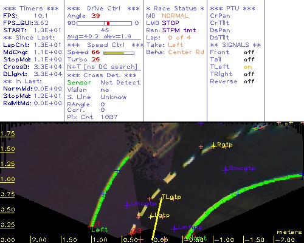Click the 1.00 meters vertical scale label
This screenshot has height=243, width=304.
pyautogui.click(x=7, y=179)
